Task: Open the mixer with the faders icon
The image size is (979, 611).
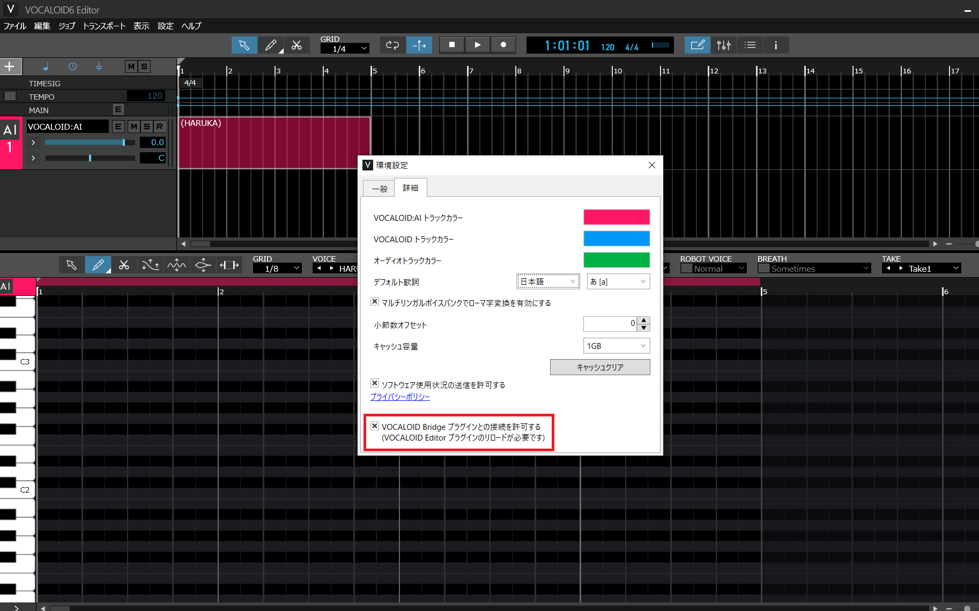Action: click(x=724, y=45)
